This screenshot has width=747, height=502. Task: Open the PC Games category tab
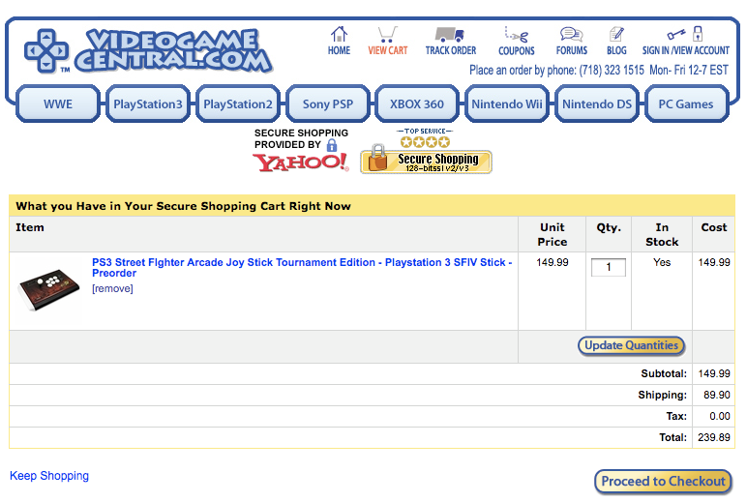click(686, 103)
